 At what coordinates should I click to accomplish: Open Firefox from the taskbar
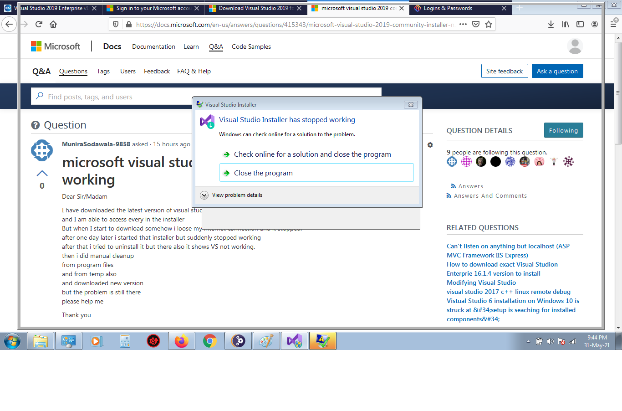point(182,341)
